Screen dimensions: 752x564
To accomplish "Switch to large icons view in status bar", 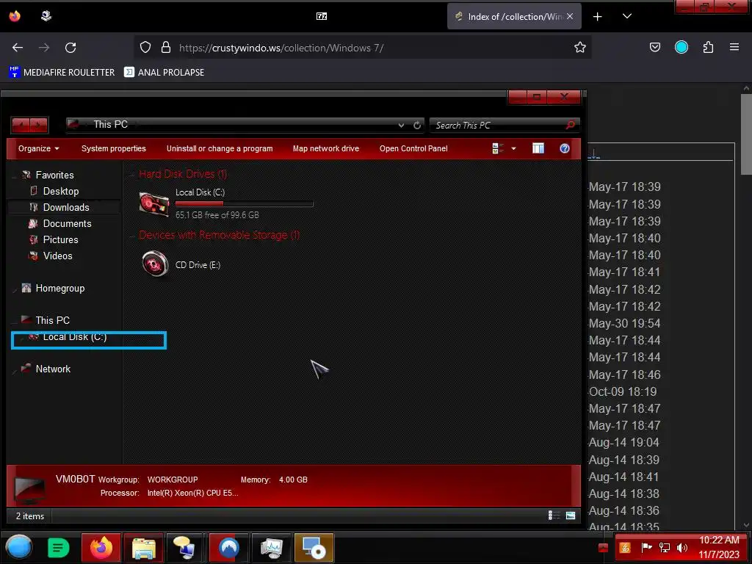I will point(570,516).
